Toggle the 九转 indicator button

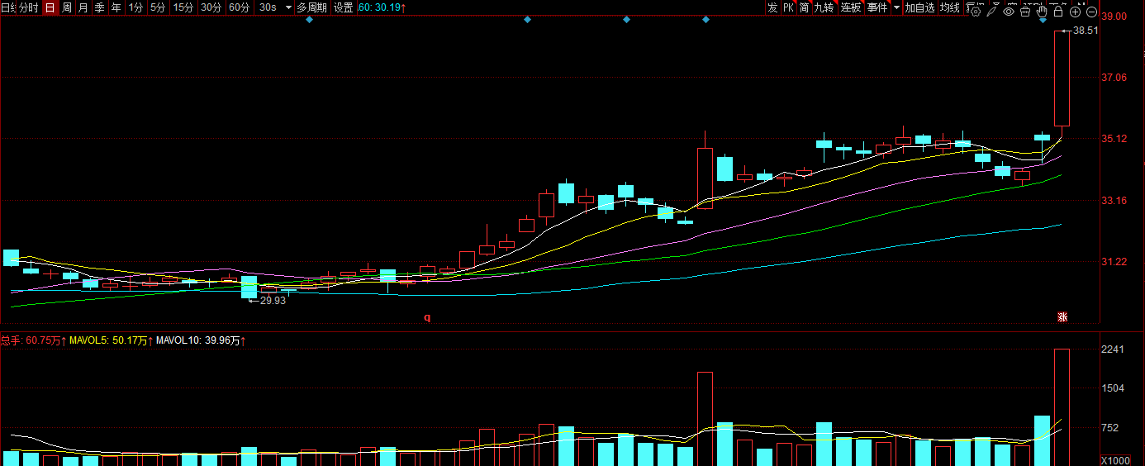click(824, 7)
